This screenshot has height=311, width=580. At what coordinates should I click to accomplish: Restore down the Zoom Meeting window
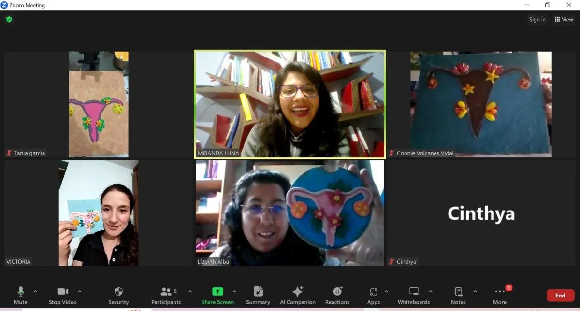548,5
